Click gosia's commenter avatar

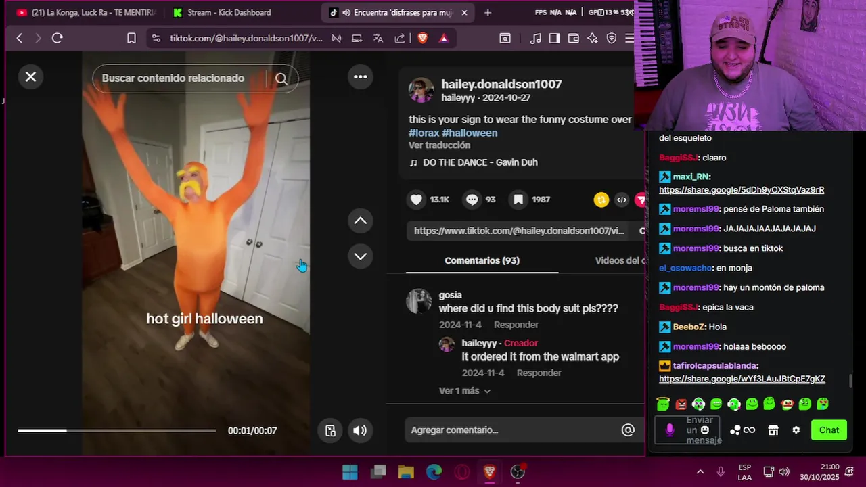point(419,301)
